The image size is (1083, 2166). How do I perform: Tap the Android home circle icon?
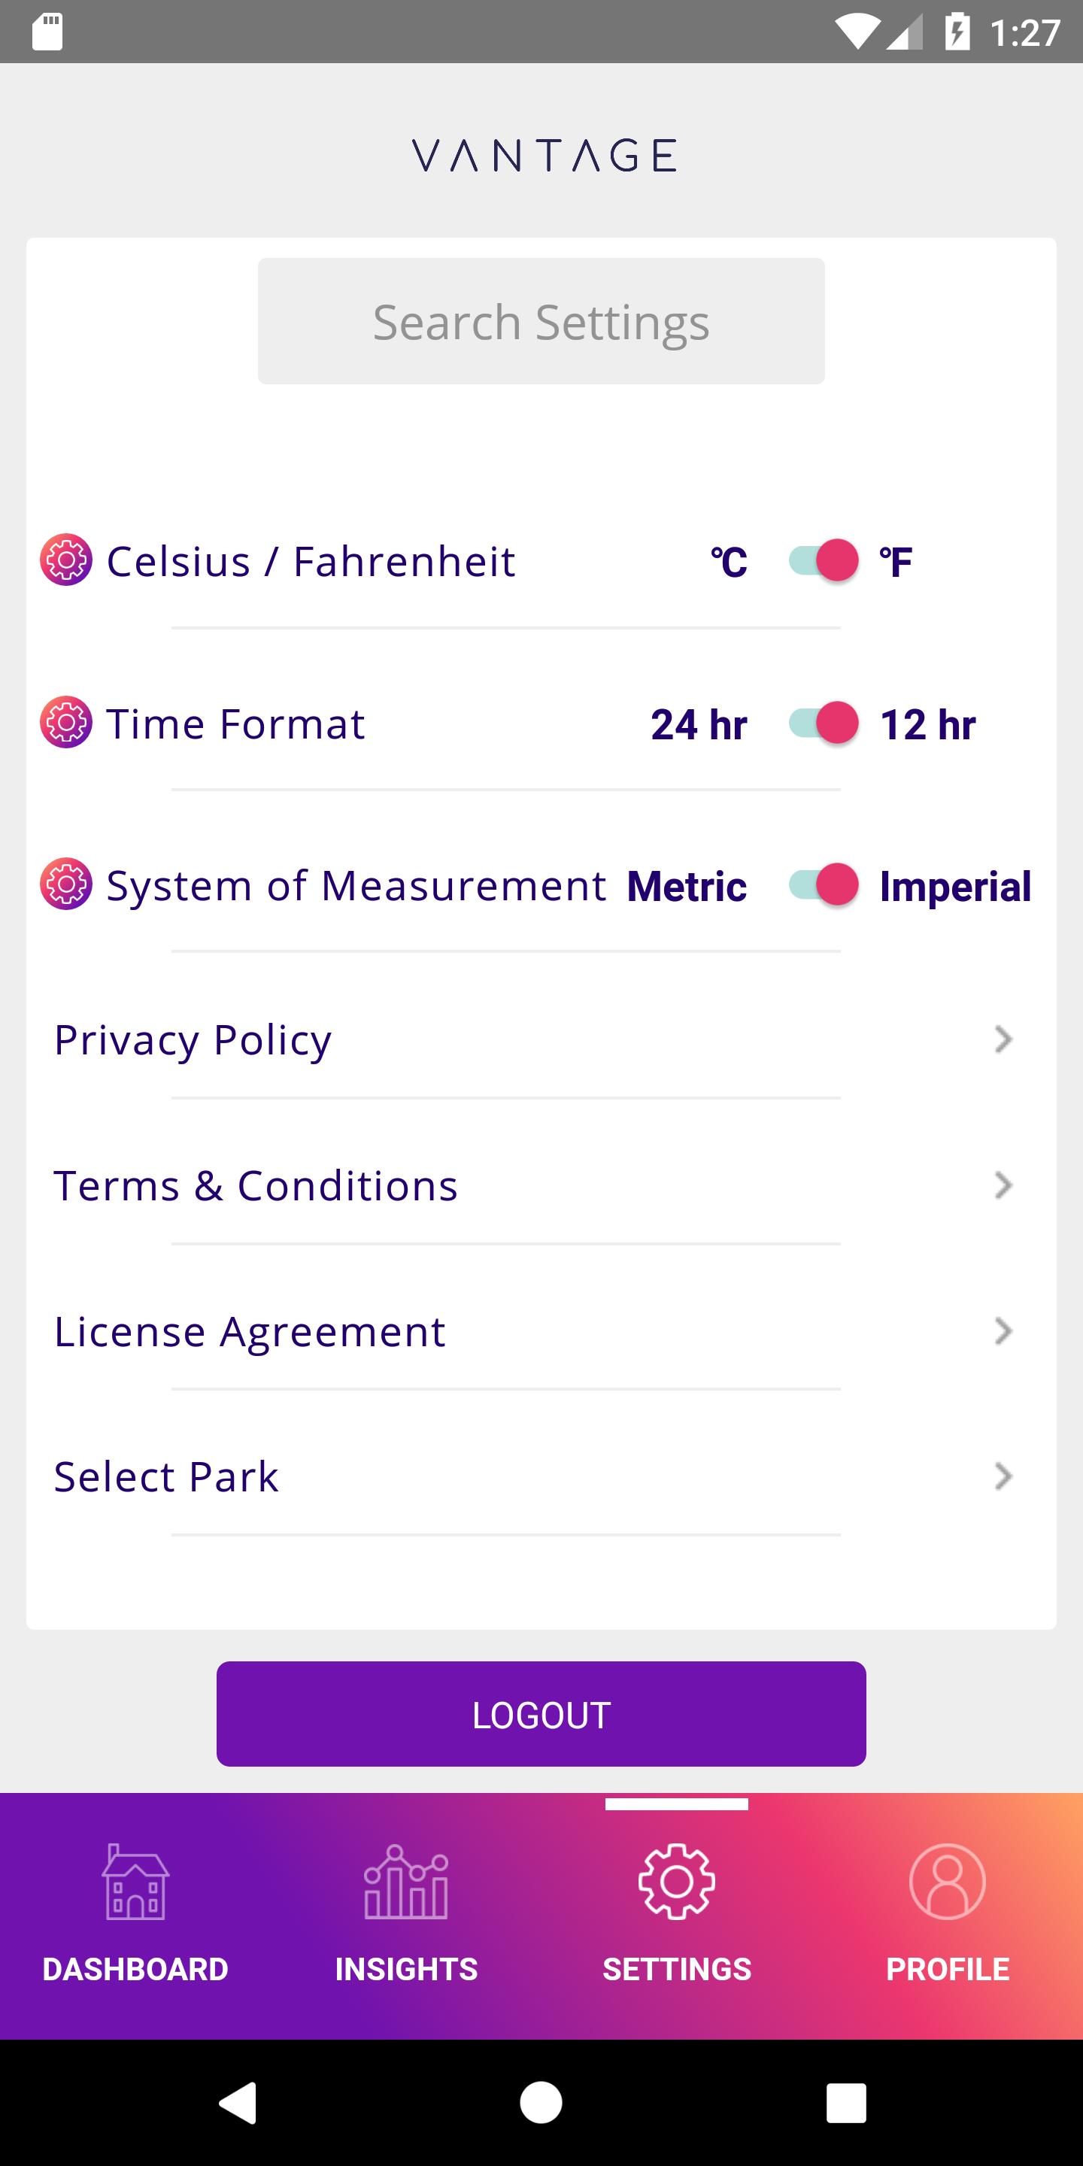(x=541, y=2103)
